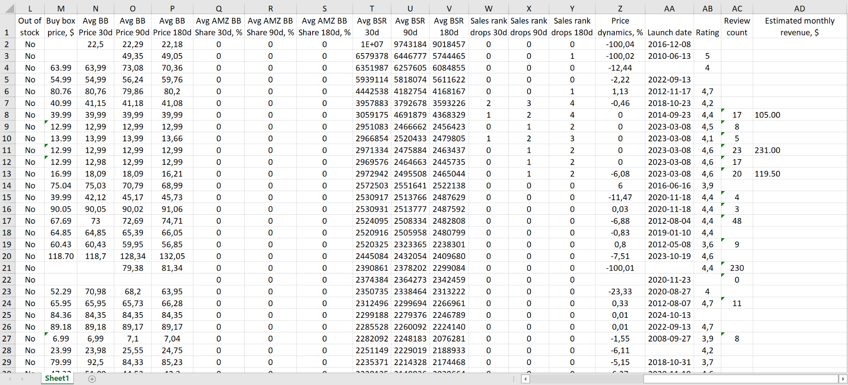The width and height of the screenshot is (848, 385).
Task: Click the cell showing 1E+07
Action: click(x=371, y=44)
